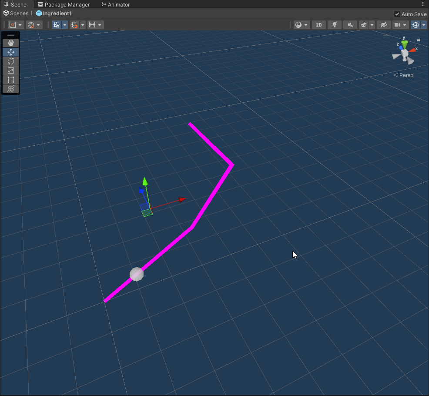Select the Rotate tool

pos(11,61)
